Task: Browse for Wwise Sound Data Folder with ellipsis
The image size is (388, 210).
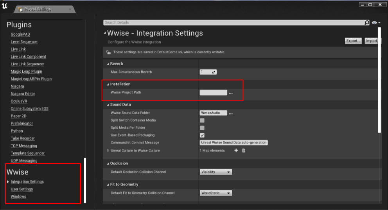Action: click(x=231, y=113)
